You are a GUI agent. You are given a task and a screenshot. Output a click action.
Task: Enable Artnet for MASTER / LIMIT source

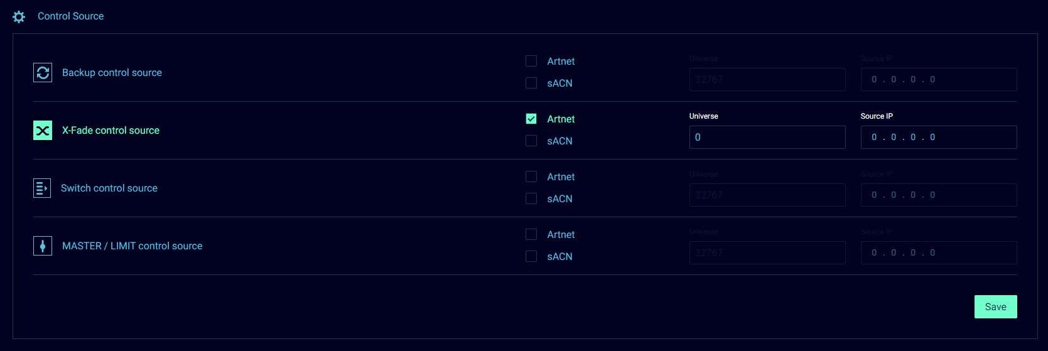click(531, 234)
